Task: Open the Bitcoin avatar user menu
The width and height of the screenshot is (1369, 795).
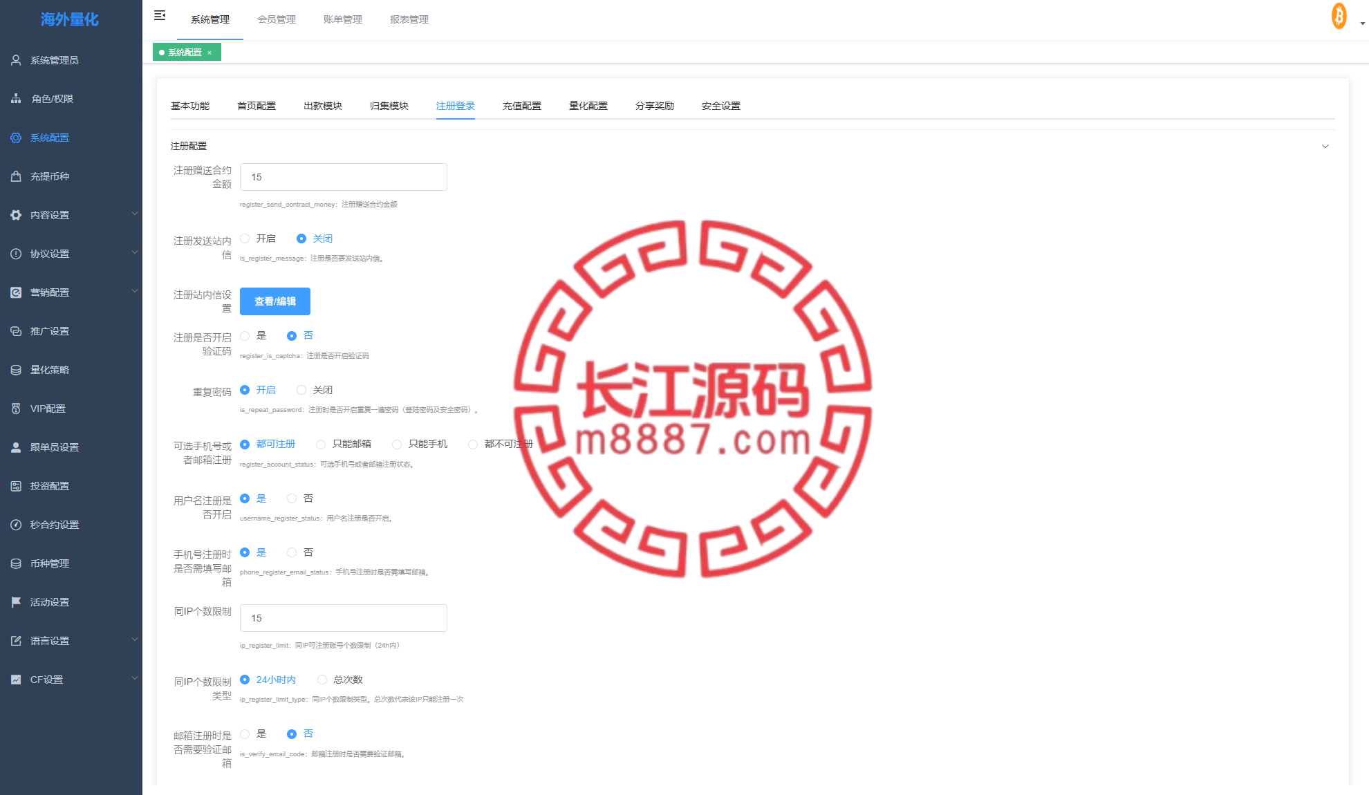Action: coord(1339,16)
